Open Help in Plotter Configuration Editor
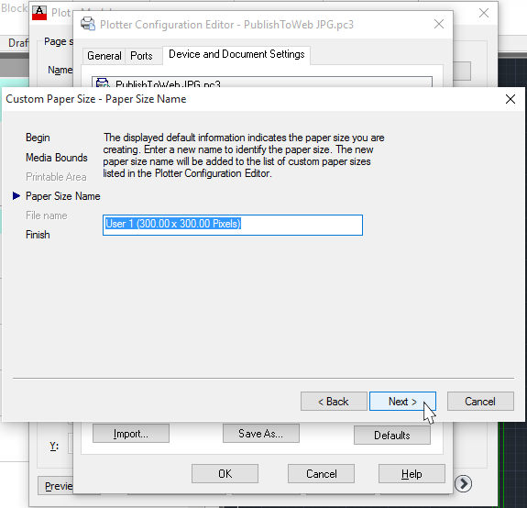 tap(412, 474)
